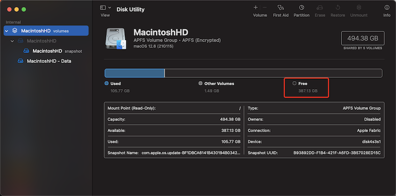Click the Connection value Apple Fabric

tap(369, 131)
